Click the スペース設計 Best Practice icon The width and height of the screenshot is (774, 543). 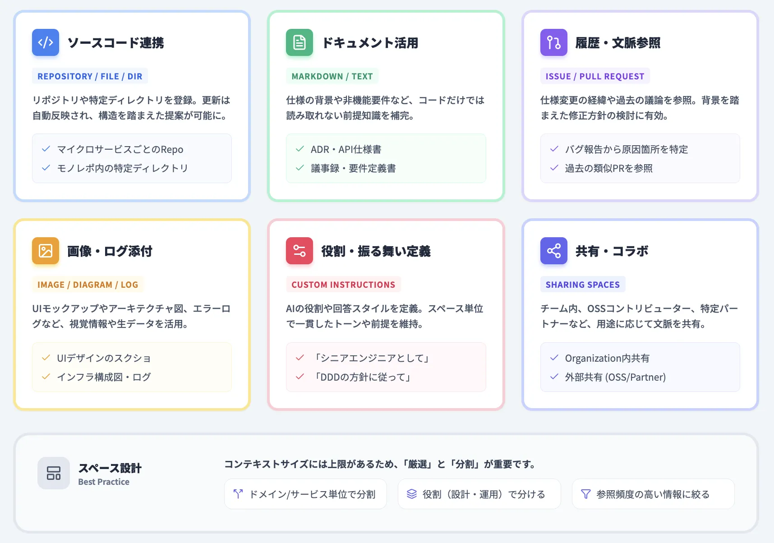(x=54, y=473)
